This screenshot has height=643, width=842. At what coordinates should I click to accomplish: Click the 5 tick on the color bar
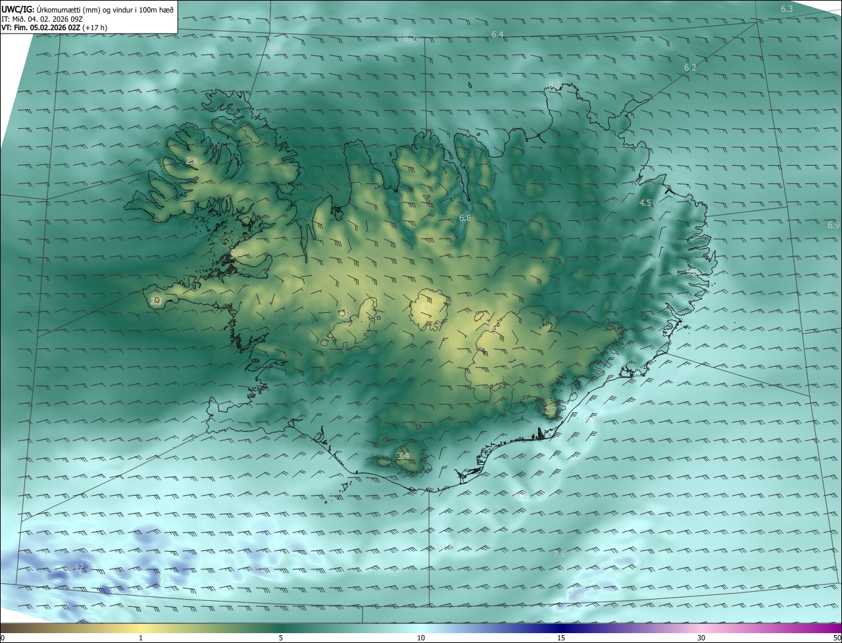[281, 638]
